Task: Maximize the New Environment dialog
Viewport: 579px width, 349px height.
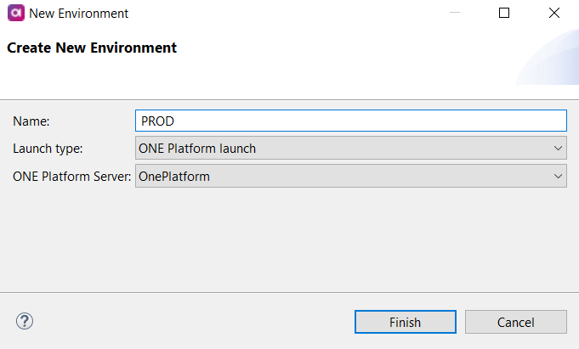Action: tap(504, 14)
